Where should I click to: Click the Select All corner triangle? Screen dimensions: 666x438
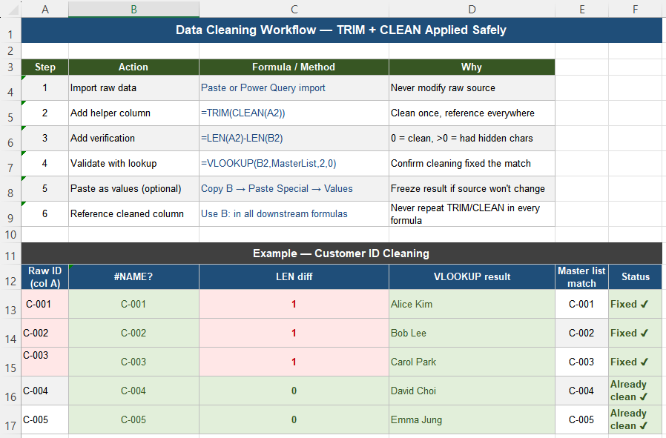click(13, 10)
